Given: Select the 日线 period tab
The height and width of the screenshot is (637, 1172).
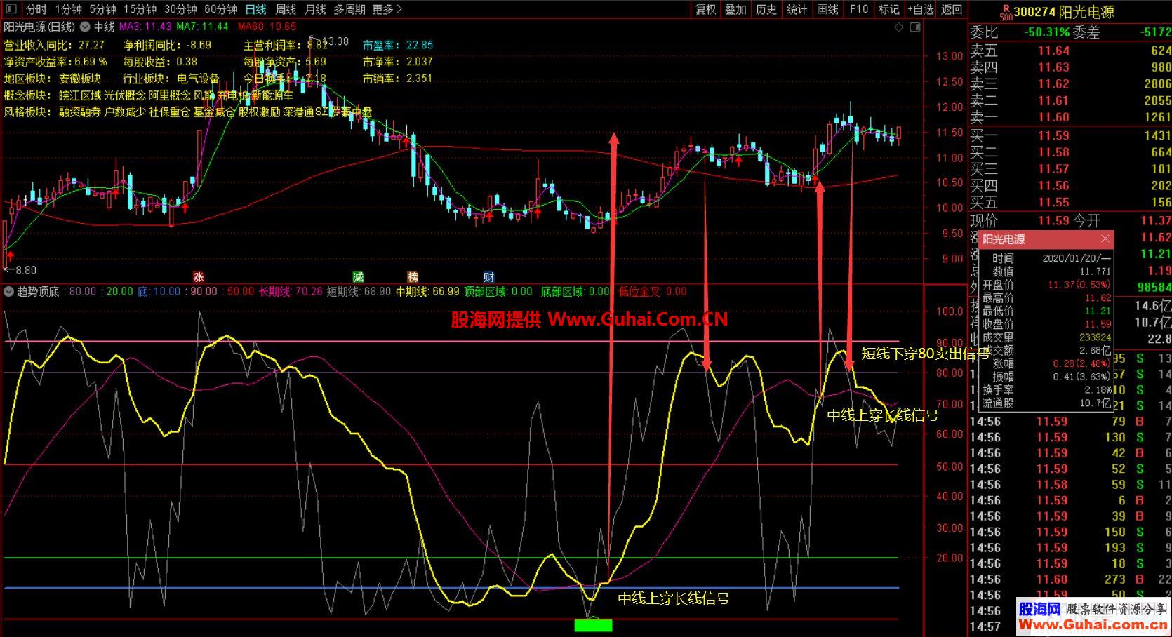Looking at the screenshot, I should click(256, 9).
